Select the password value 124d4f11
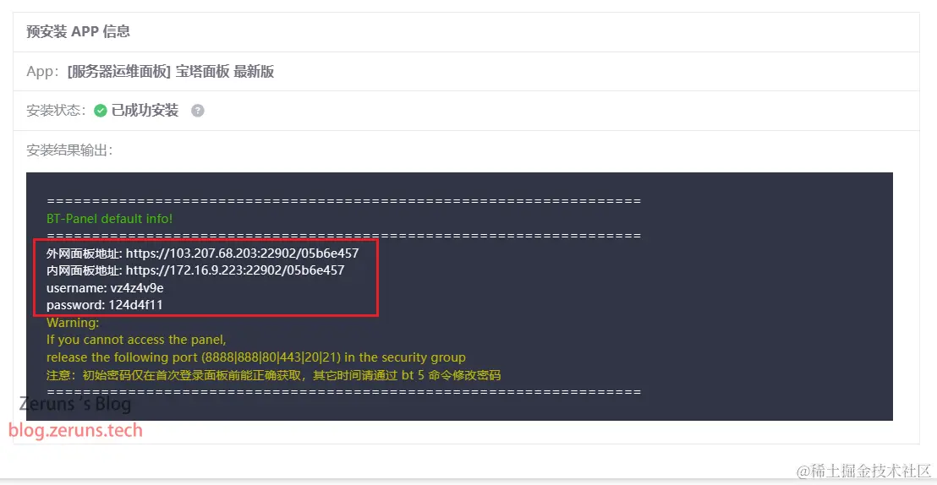Viewport: 937px width, 485px height. [x=135, y=305]
